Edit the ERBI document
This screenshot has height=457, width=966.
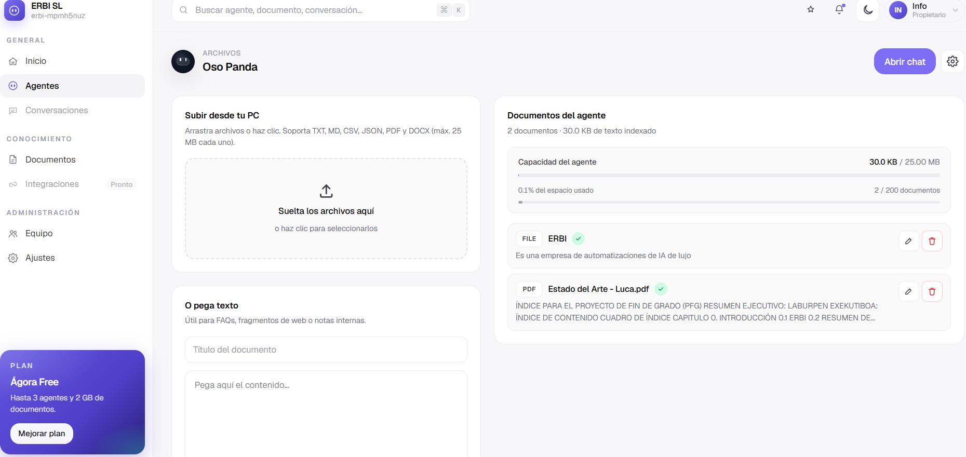pyautogui.click(x=908, y=241)
